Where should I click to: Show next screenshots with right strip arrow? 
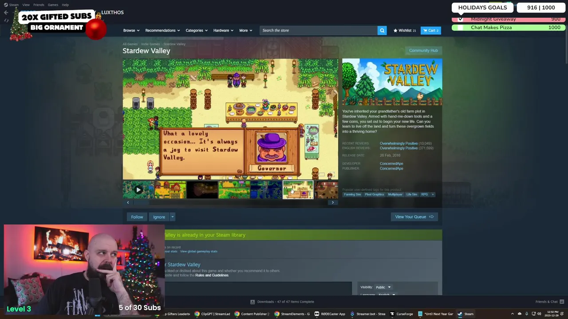(333, 202)
